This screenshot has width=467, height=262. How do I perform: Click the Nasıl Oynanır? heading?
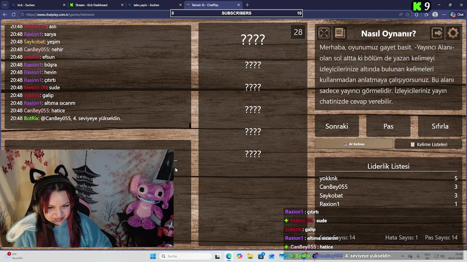(x=388, y=33)
